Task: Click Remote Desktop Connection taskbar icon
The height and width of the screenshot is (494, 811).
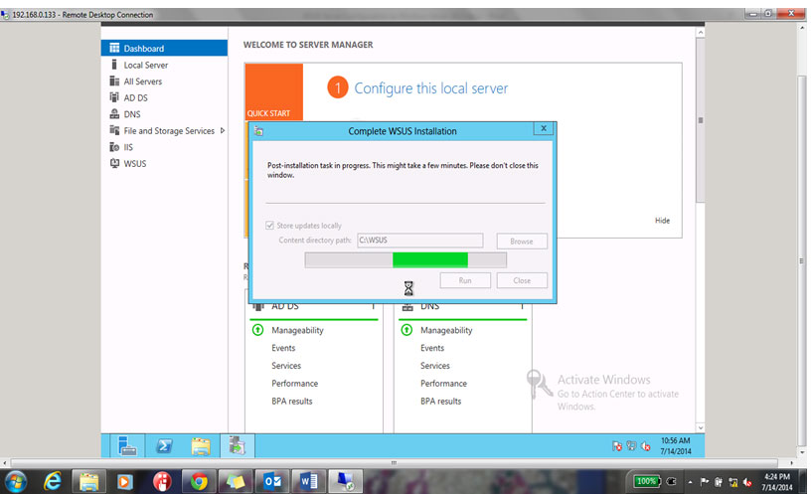Action: pos(346,482)
